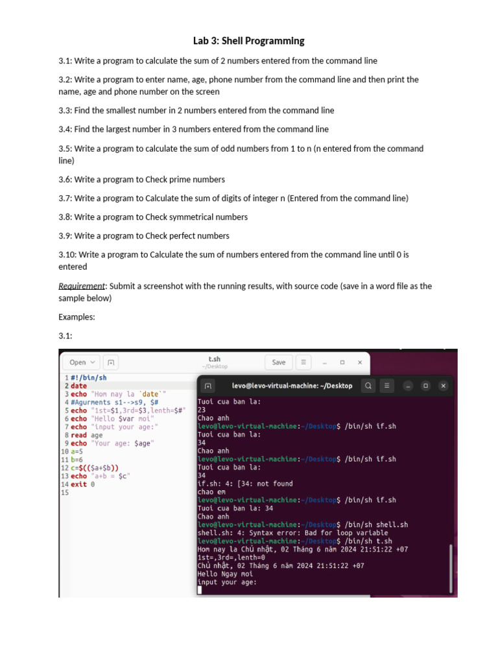Click terminal line 'Tuoi cua ban la: 34'
Screen dimensions: 498x664
click(235, 508)
